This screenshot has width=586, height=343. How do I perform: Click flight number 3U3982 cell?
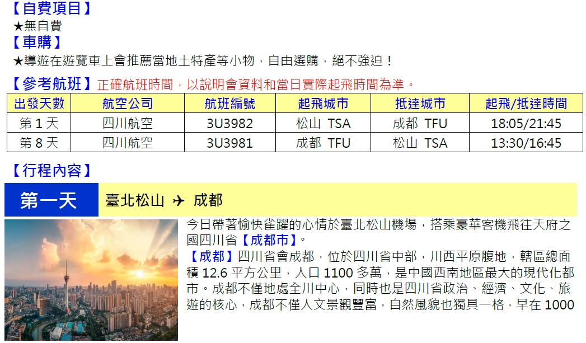tap(229, 123)
